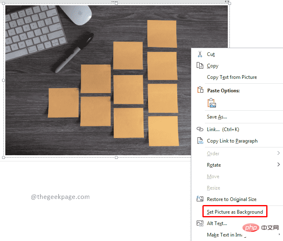Expand Make Text in Image submenu arrow
This screenshot has width=283, height=241.
(x=279, y=234)
